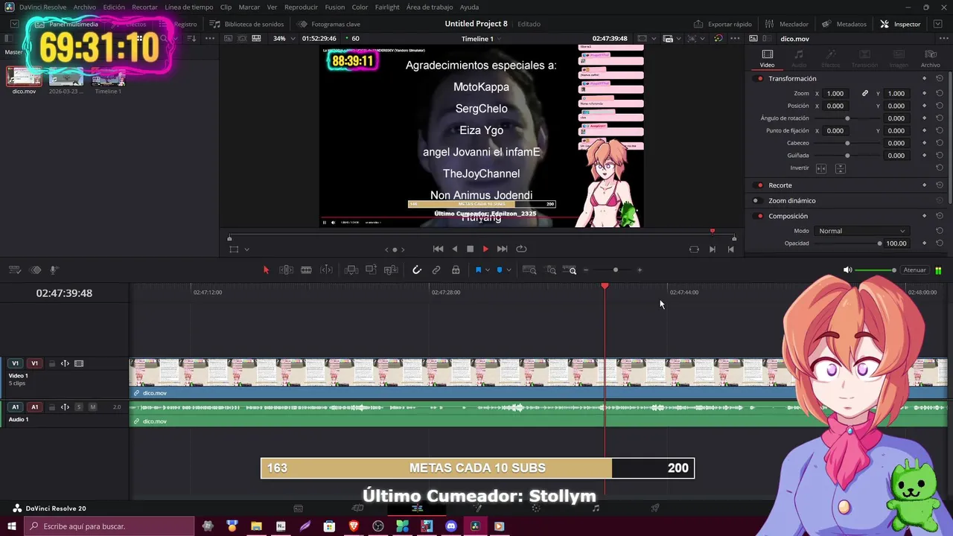Viewport: 953px width, 536px height.
Task: Click the detail zoom icon
Action: coord(551,269)
